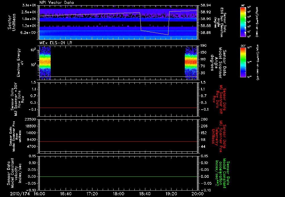Screen dimensions: 285x197
Task: Click the 20:00 time tick label
Action: (x=198, y=194)
